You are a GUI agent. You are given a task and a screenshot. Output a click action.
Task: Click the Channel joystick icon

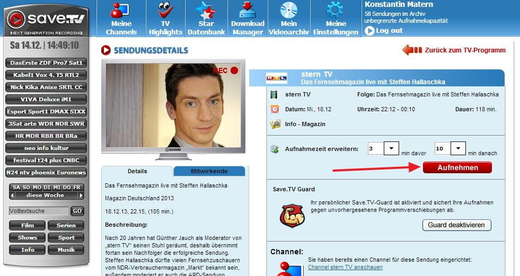click(x=289, y=269)
